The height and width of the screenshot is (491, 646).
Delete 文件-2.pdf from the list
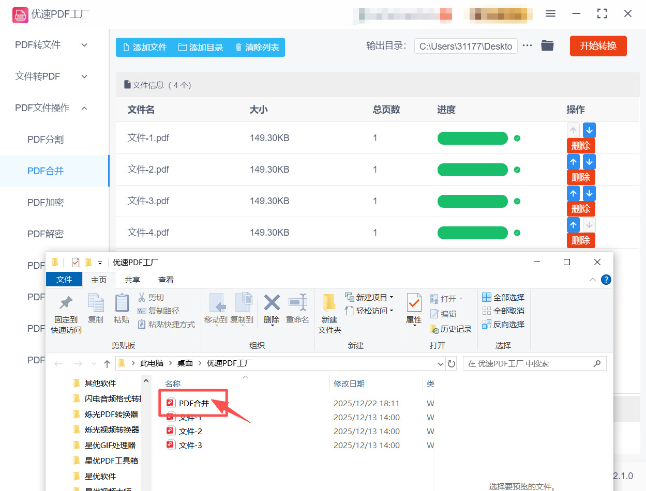click(x=581, y=177)
